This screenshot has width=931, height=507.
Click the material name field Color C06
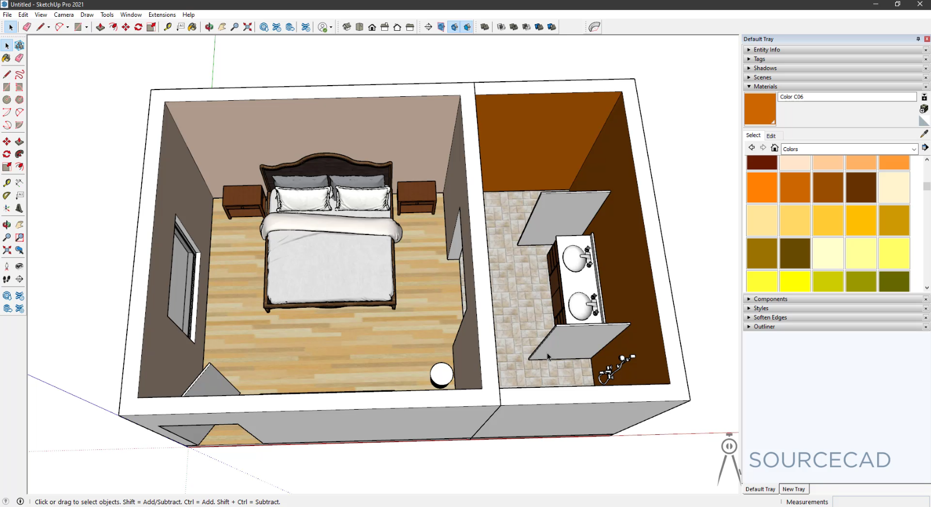point(846,97)
